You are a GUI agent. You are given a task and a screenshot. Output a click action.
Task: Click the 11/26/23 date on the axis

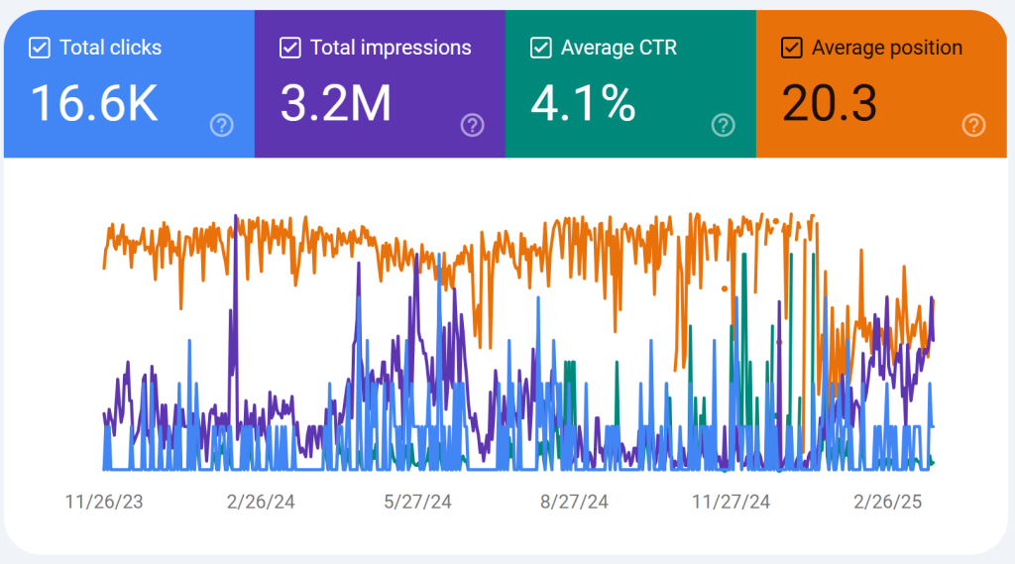coord(104,502)
